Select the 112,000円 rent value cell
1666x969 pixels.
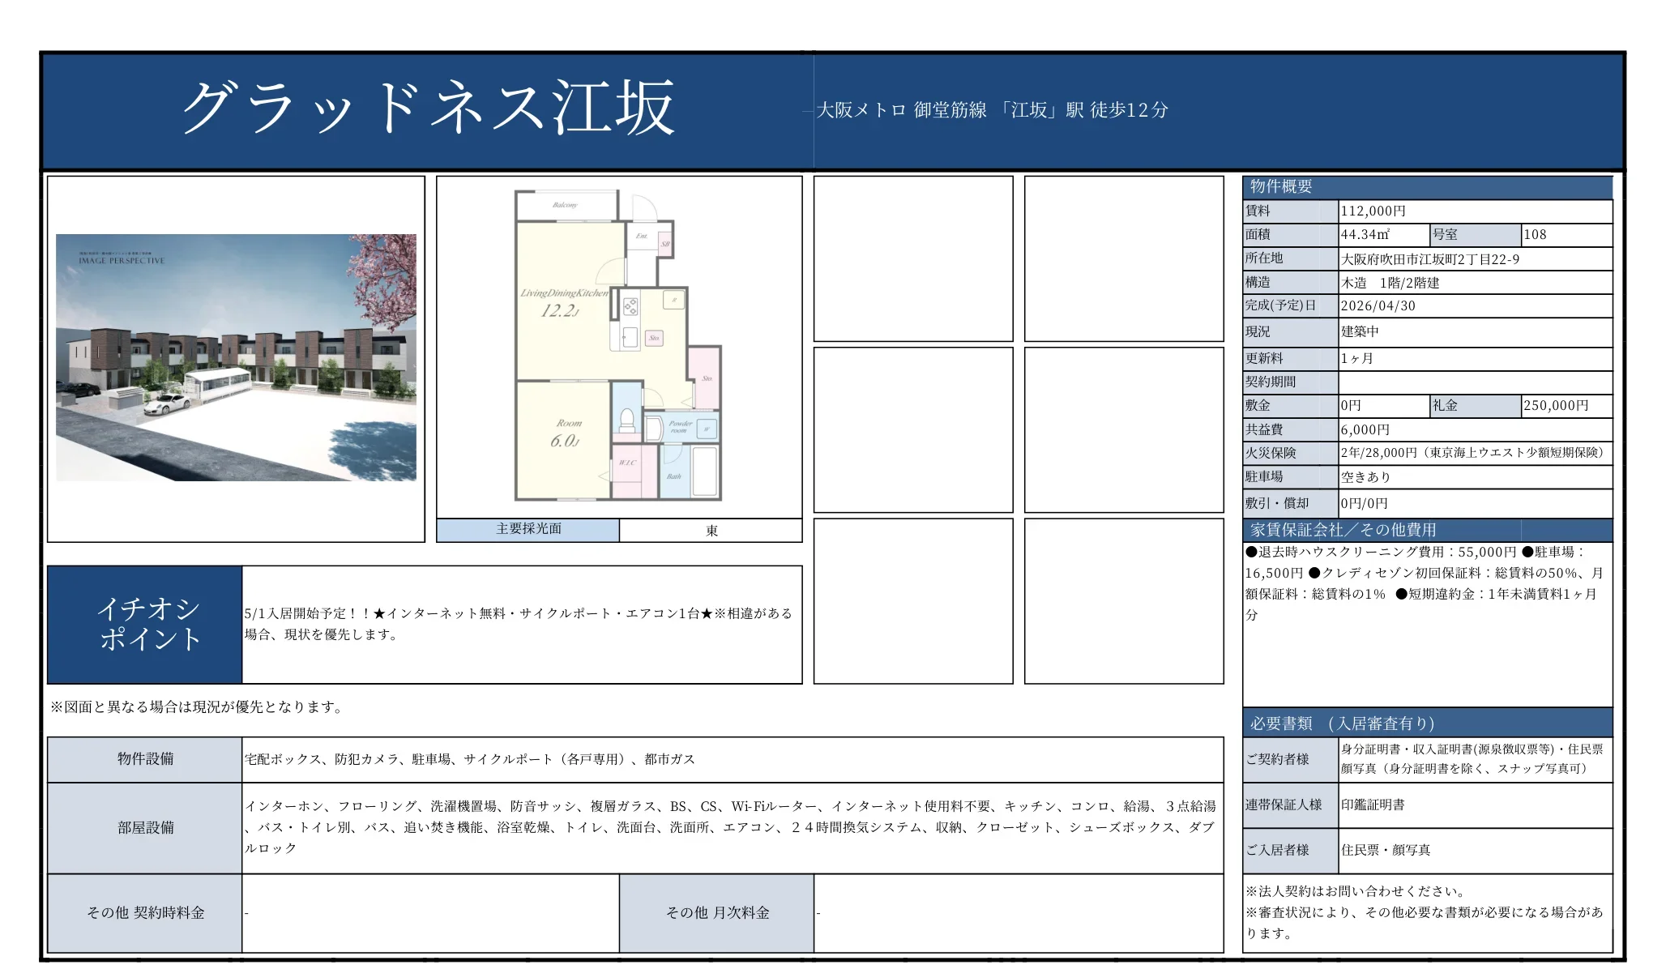[x=1474, y=211]
